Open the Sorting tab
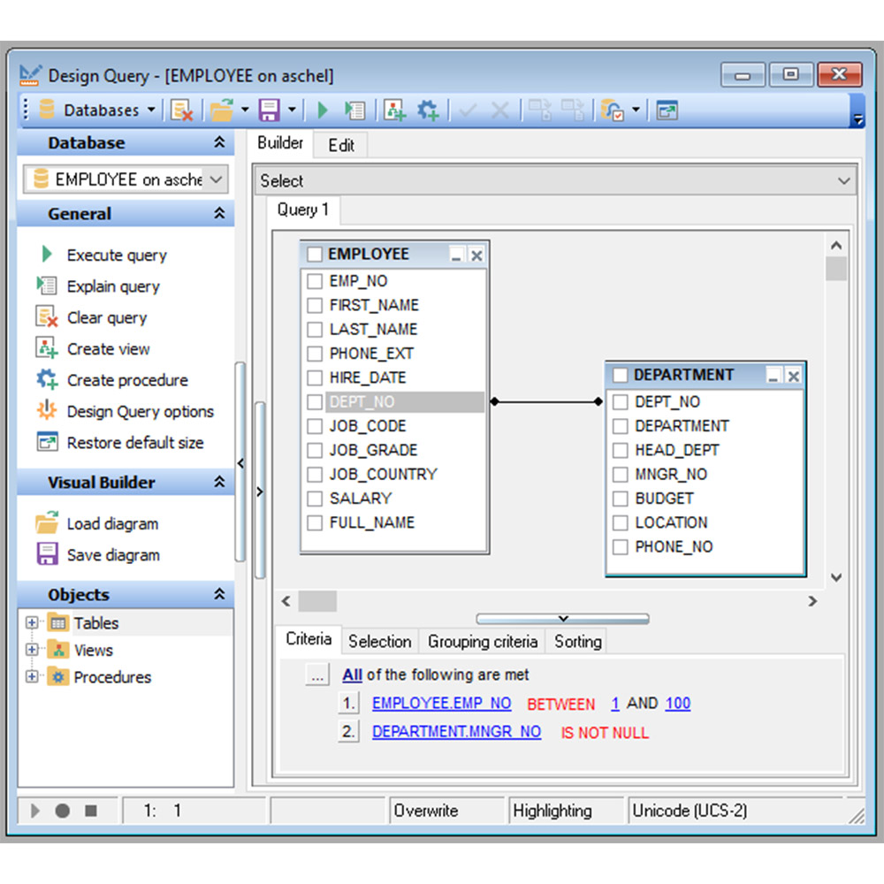 tap(578, 642)
